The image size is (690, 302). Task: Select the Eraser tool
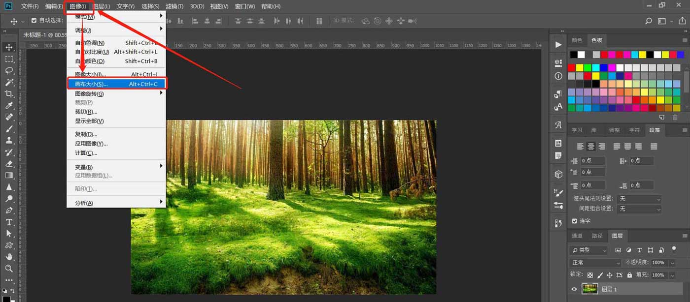[x=9, y=164]
